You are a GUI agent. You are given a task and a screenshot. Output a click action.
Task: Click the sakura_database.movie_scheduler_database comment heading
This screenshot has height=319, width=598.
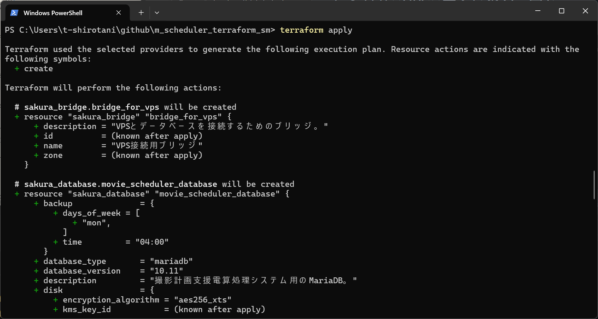(120, 184)
